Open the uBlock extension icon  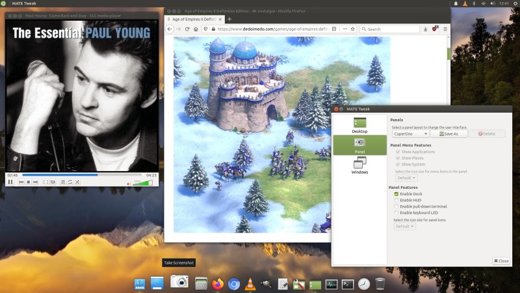pyautogui.click(x=435, y=29)
